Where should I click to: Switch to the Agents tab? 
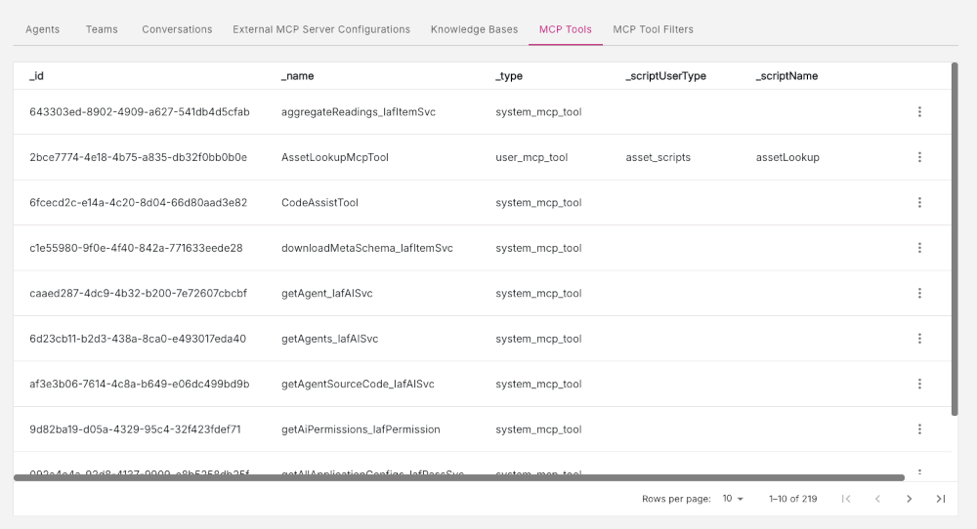[x=42, y=29]
